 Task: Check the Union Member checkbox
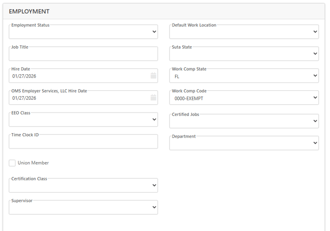tap(12, 163)
